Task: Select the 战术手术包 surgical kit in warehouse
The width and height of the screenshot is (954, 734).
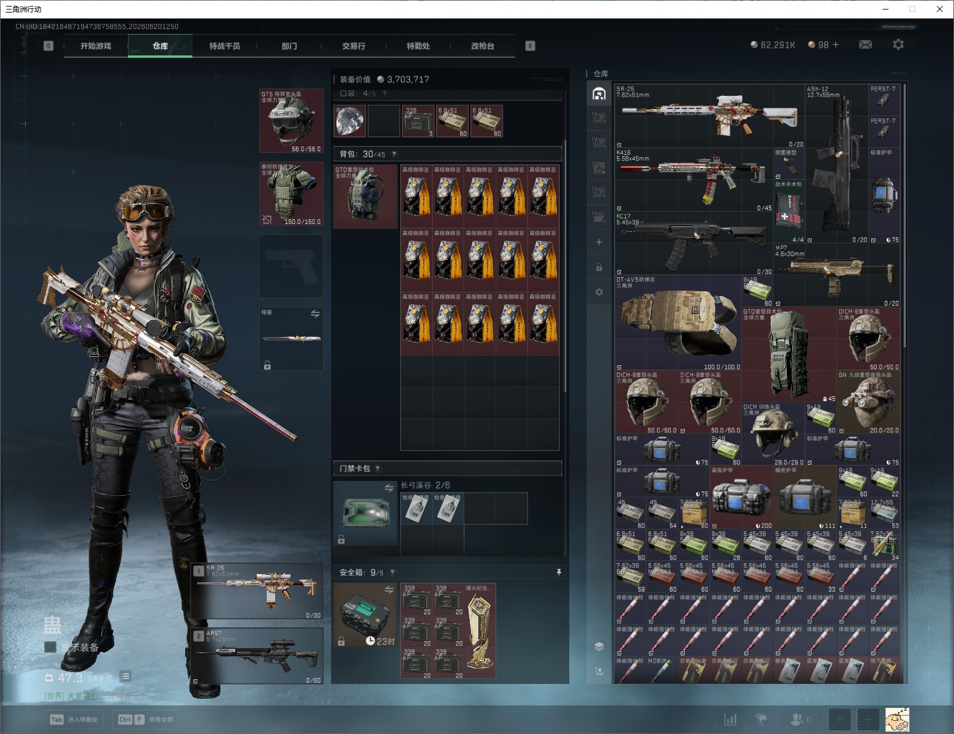Action: [x=789, y=212]
